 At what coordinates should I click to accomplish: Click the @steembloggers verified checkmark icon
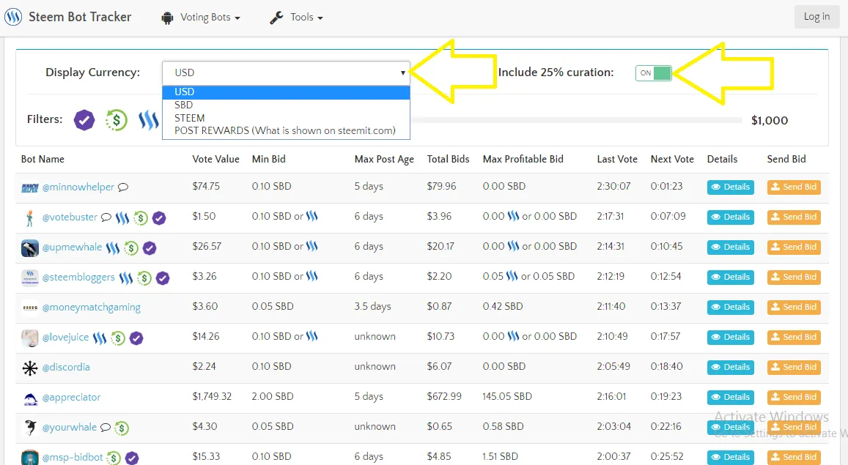(x=163, y=278)
